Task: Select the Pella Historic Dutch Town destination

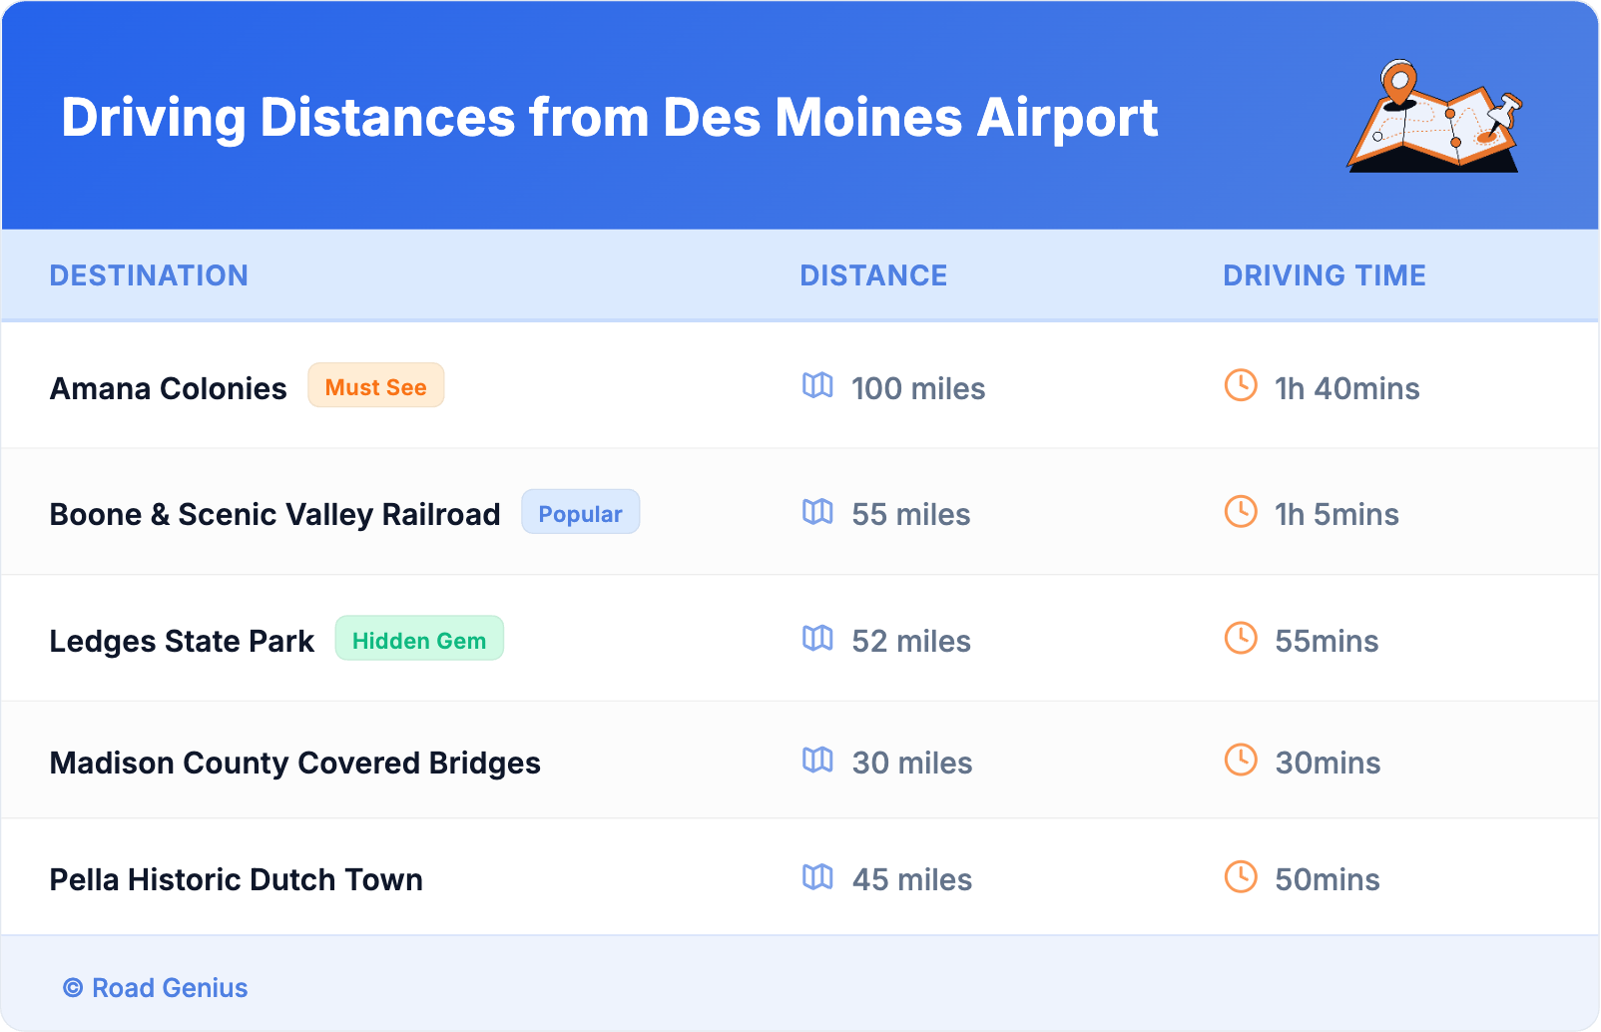Action: pos(237,879)
